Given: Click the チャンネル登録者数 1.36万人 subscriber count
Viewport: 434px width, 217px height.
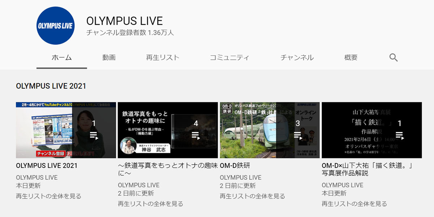Looking at the screenshot, I should 130,33.
